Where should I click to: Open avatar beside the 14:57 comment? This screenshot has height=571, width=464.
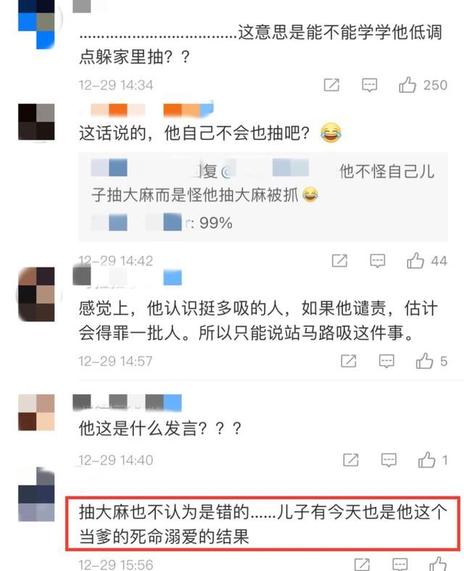(36, 294)
